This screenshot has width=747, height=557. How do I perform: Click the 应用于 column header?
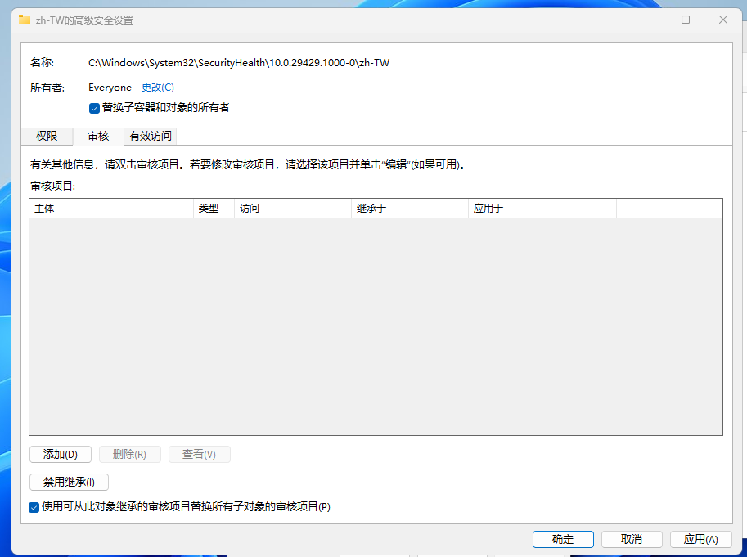click(542, 209)
